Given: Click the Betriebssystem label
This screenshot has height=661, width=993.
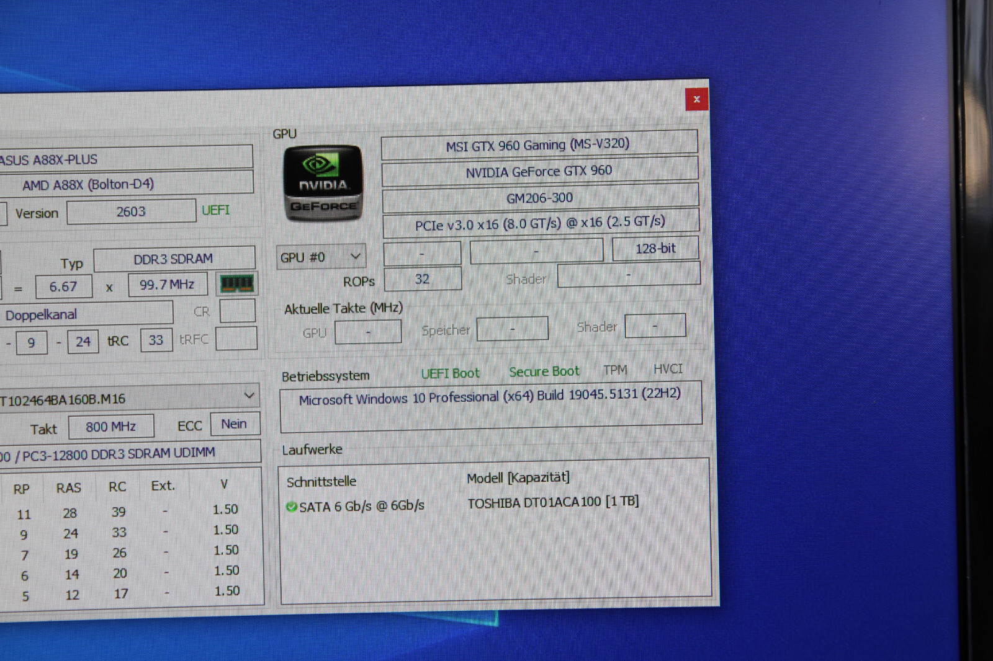Looking at the screenshot, I should tap(325, 376).
